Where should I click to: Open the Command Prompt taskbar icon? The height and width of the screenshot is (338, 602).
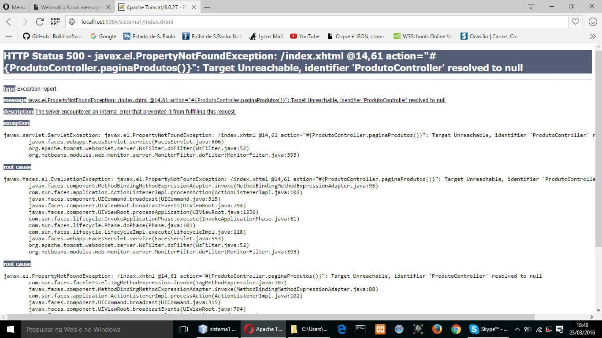[x=360, y=329]
